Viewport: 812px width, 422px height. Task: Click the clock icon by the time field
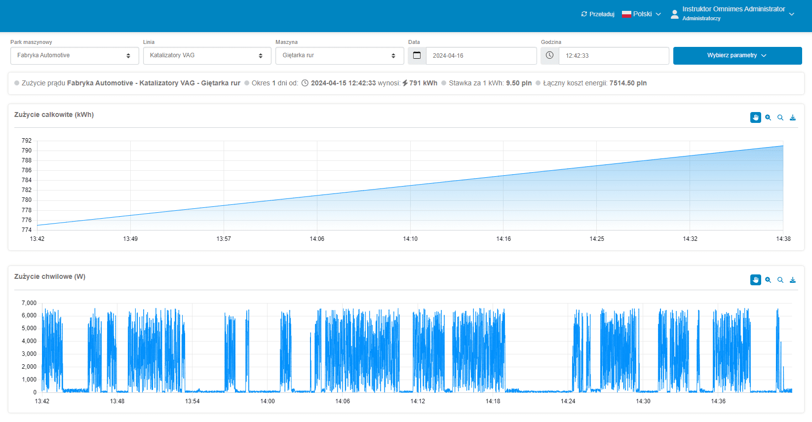pyautogui.click(x=550, y=55)
